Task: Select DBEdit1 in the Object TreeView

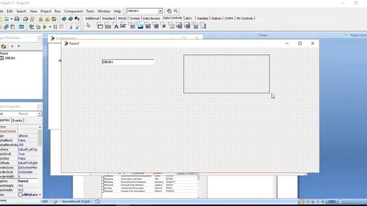Action: pyautogui.click(x=10, y=58)
